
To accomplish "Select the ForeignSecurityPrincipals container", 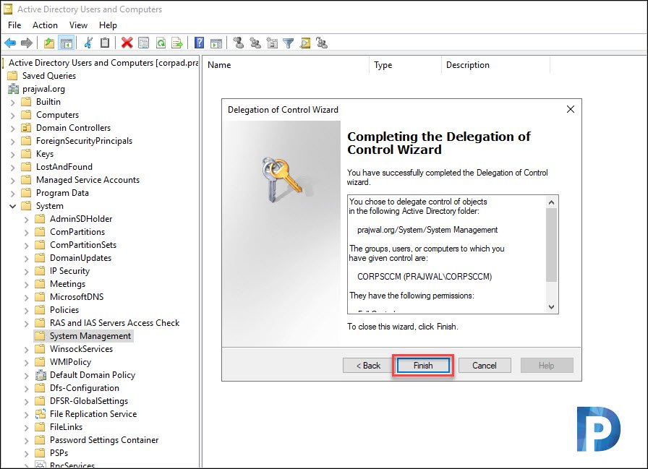I will coord(85,141).
